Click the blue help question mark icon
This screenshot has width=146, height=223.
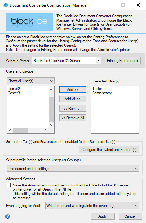coord(8,216)
